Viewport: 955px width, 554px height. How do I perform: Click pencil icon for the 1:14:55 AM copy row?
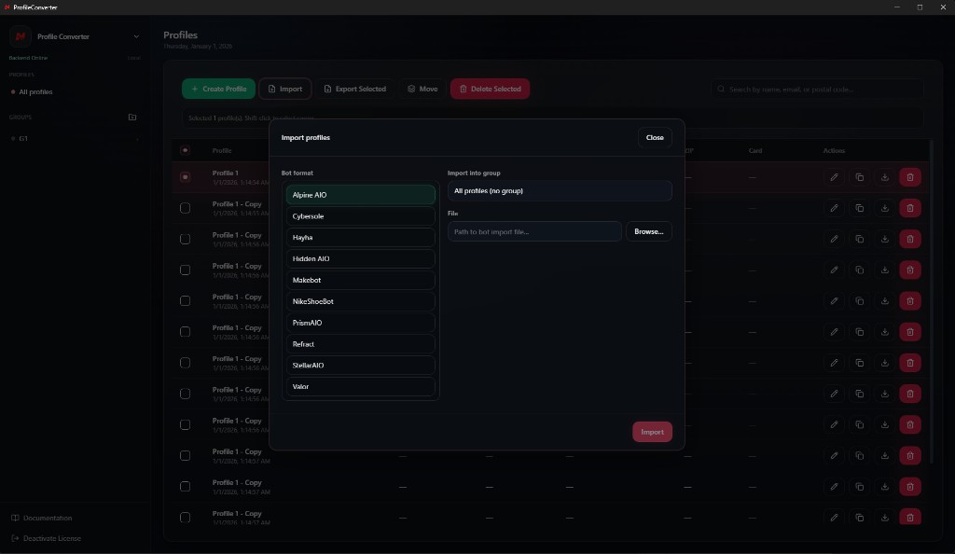(x=834, y=208)
